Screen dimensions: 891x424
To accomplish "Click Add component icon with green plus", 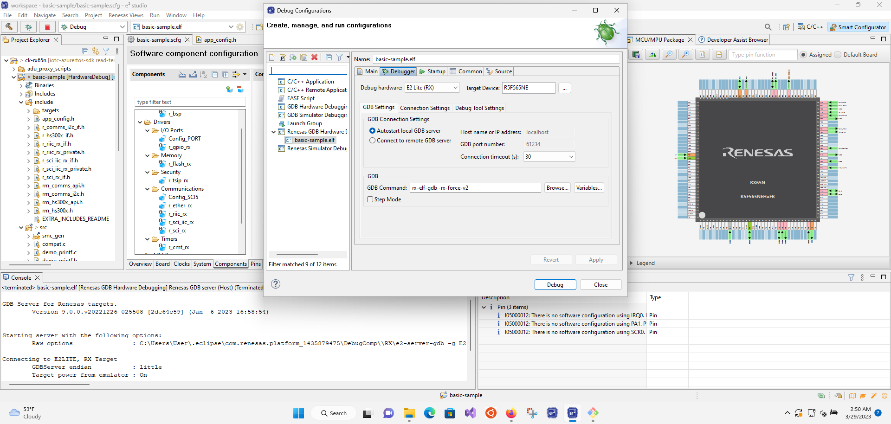I will [x=229, y=89].
